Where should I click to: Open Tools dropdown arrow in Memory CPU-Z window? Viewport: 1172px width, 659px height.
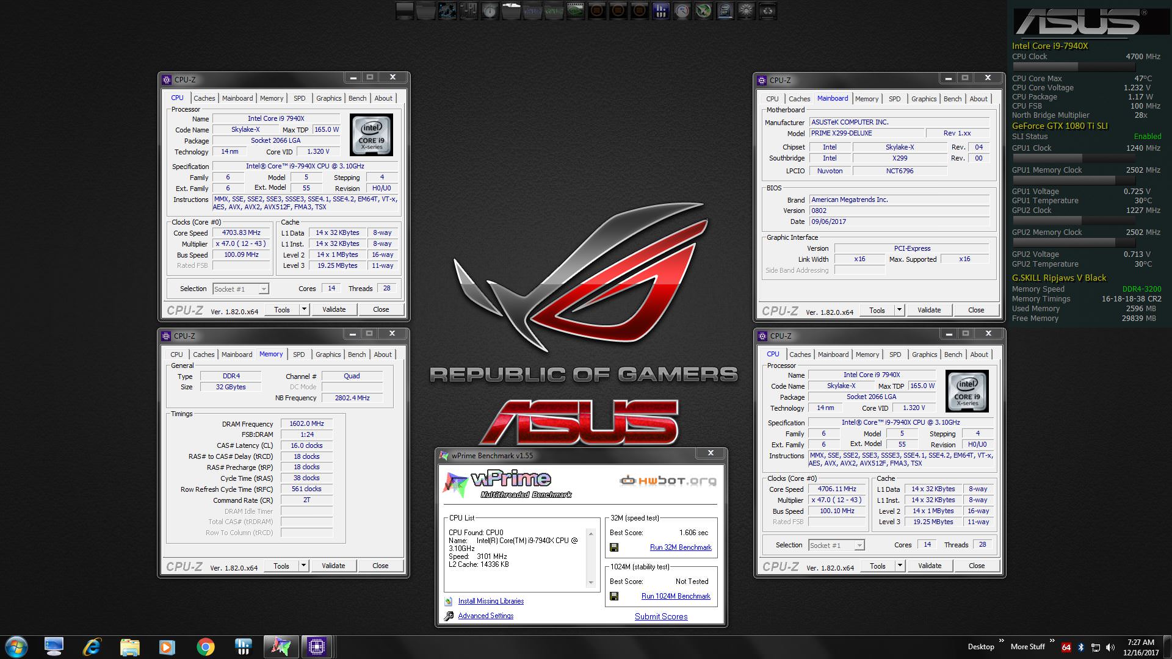(x=303, y=566)
